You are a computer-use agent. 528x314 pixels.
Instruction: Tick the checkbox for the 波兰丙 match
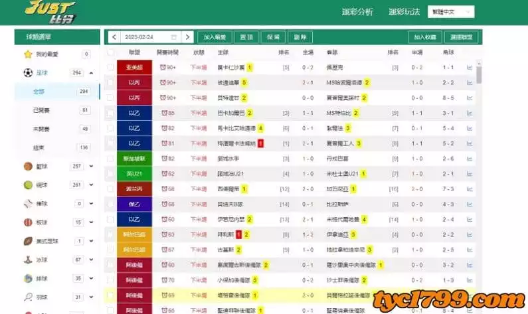point(110,189)
